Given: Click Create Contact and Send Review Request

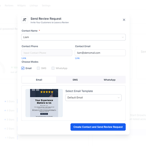Looking at the screenshot, I should 98,127.
